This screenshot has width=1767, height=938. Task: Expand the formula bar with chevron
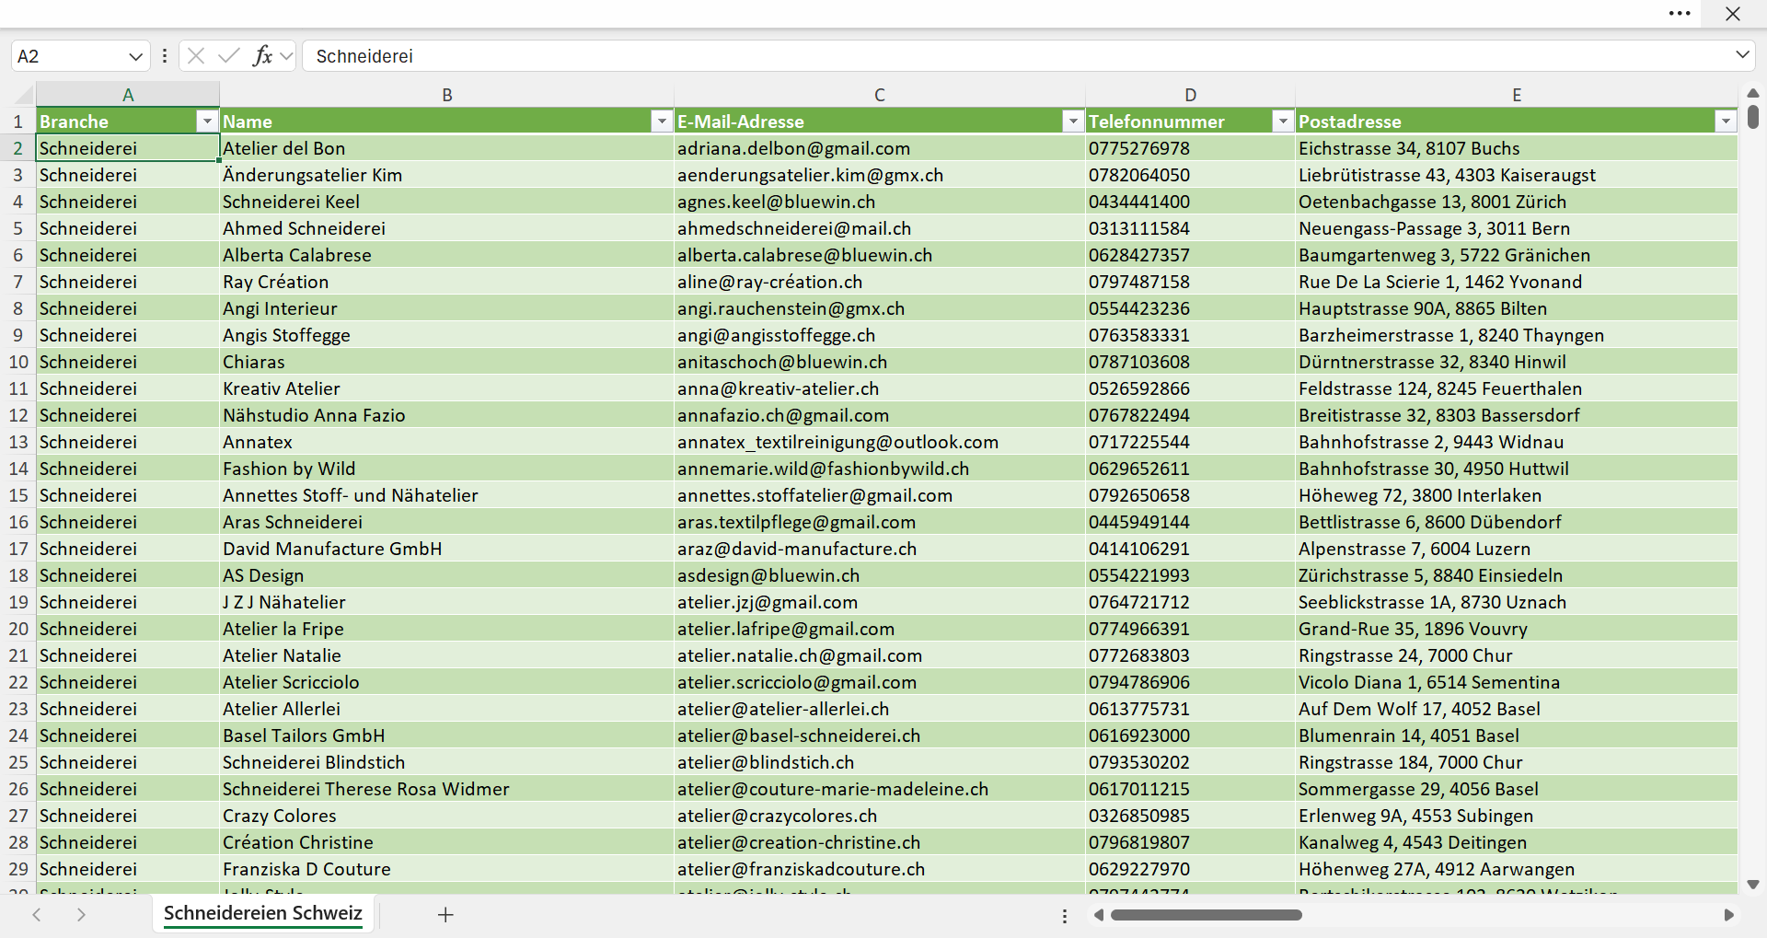tap(1742, 55)
